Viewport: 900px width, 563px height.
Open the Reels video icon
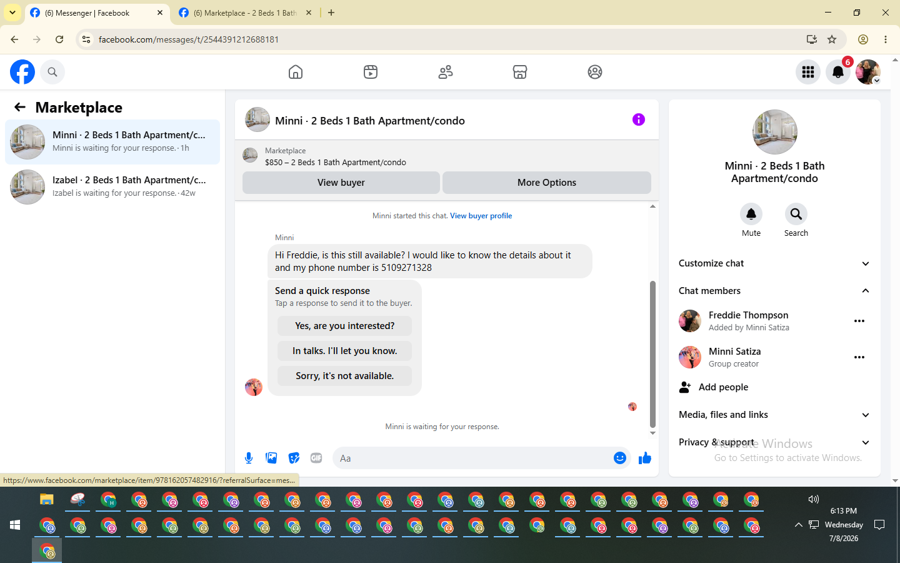pyautogui.click(x=371, y=72)
